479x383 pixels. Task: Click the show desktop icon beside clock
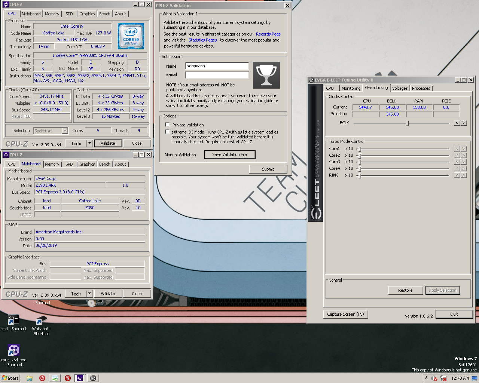pyautogui.click(x=475, y=378)
